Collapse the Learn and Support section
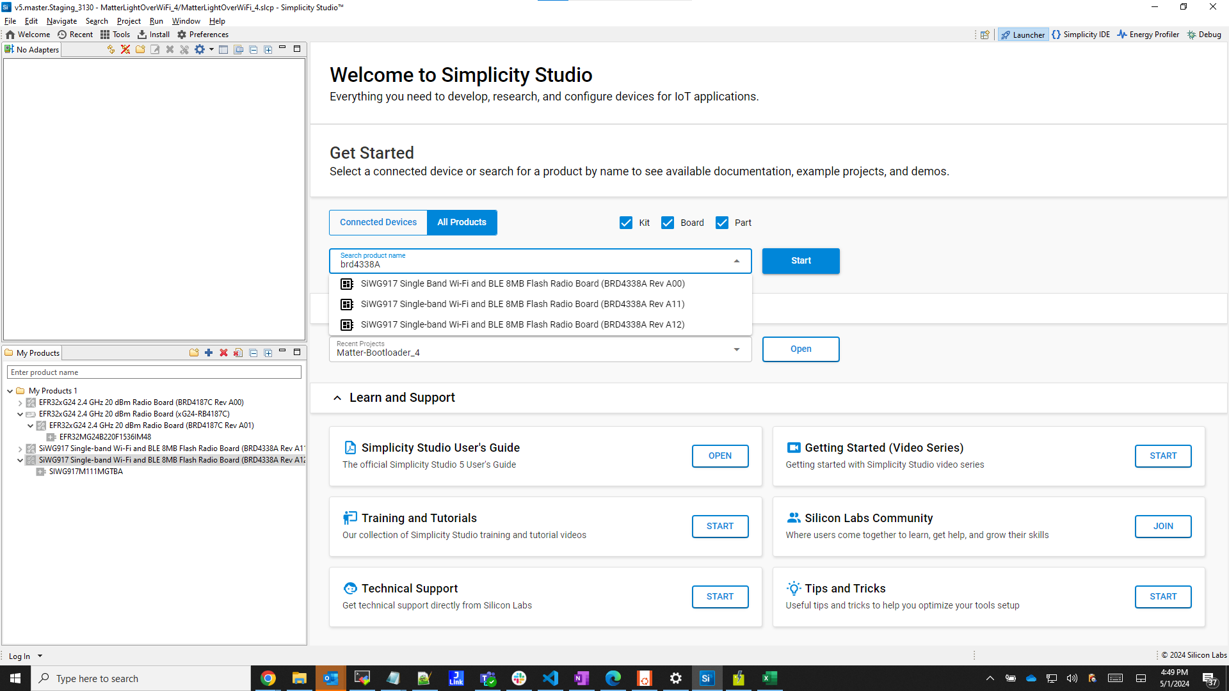Viewport: 1229px width, 691px height. [x=337, y=398]
